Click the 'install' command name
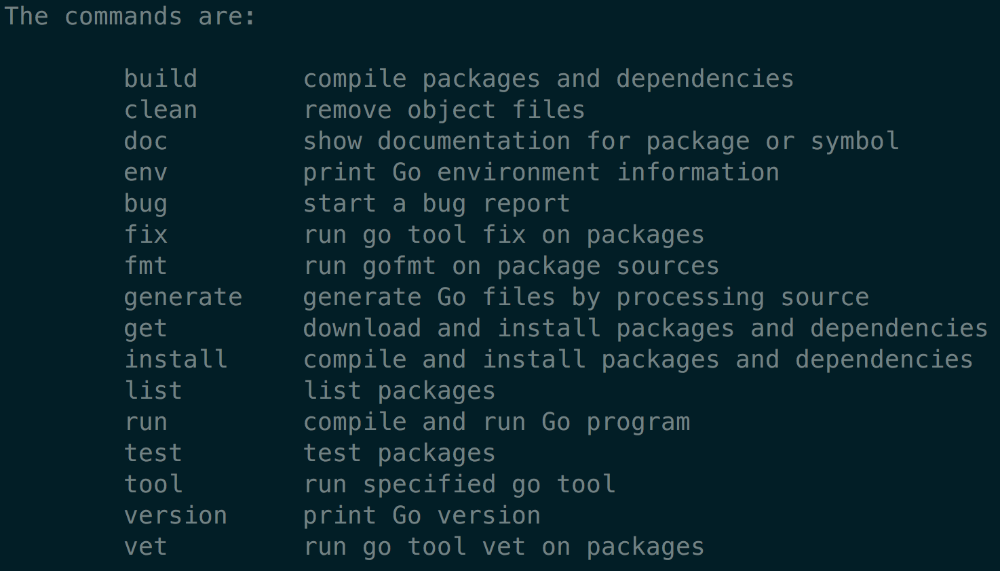This screenshot has width=1000, height=571. pyautogui.click(x=176, y=359)
